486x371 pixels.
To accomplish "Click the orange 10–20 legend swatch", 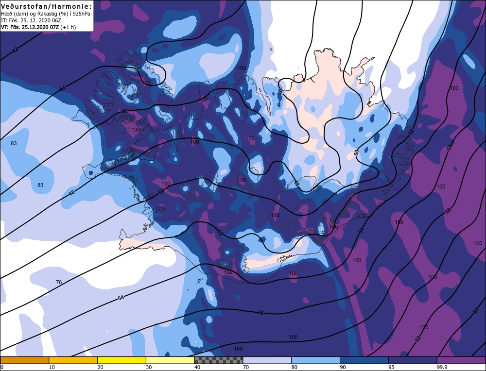I will (73, 360).
